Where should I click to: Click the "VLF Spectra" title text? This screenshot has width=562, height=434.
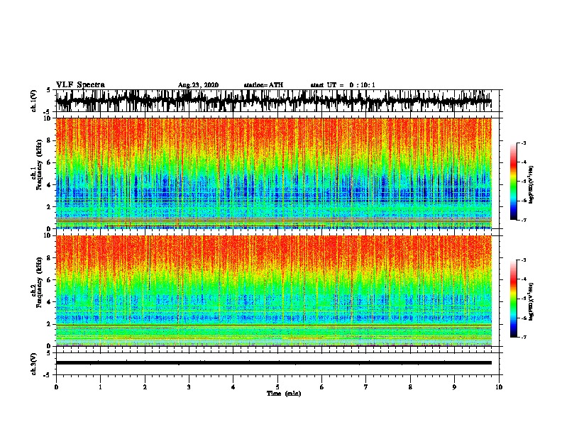pos(80,85)
